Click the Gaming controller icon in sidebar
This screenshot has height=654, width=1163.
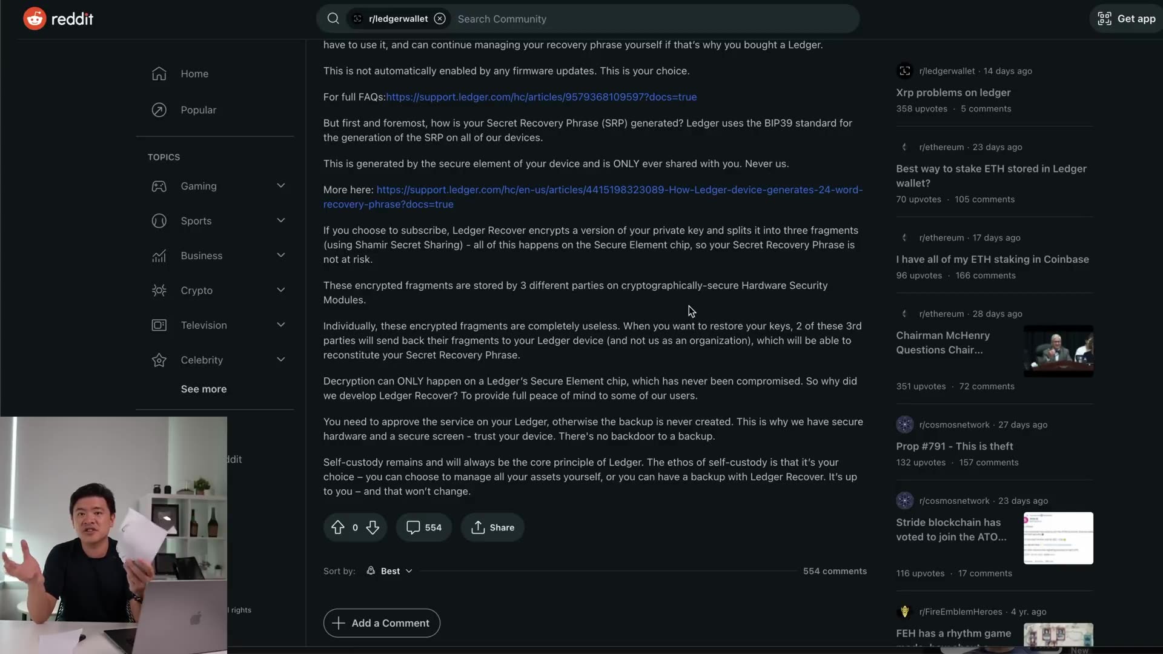[x=159, y=186]
